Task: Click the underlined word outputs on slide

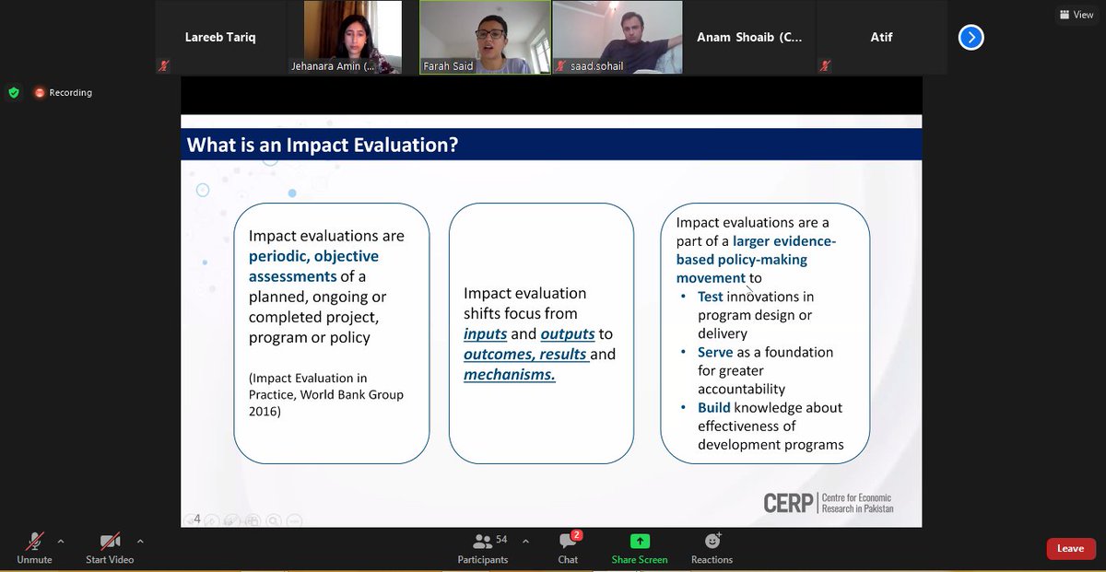Action: coord(568,334)
